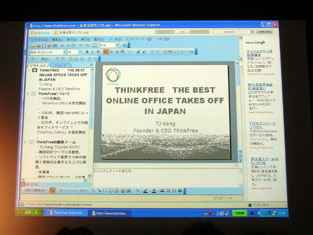Open the ファイル(F) menu
The image size is (313, 235).
(x=40, y=40)
